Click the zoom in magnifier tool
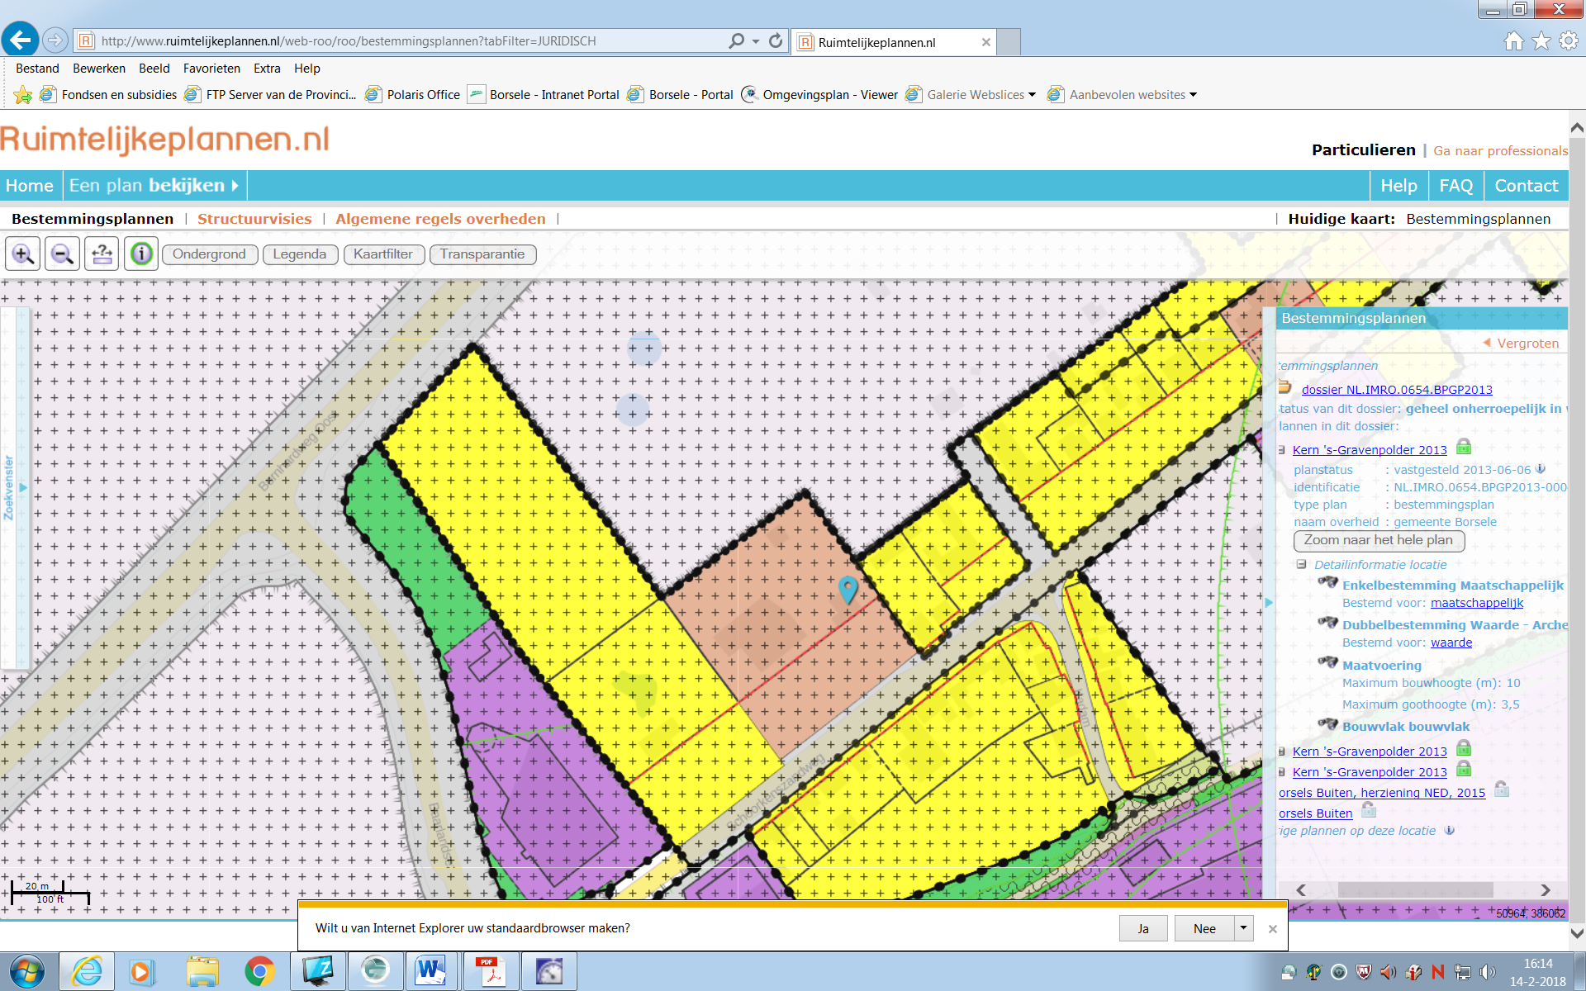This screenshot has width=1586, height=991. 23,254
